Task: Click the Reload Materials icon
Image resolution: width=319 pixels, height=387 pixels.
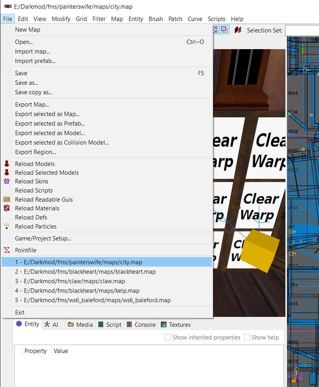Action: pyautogui.click(x=7, y=208)
